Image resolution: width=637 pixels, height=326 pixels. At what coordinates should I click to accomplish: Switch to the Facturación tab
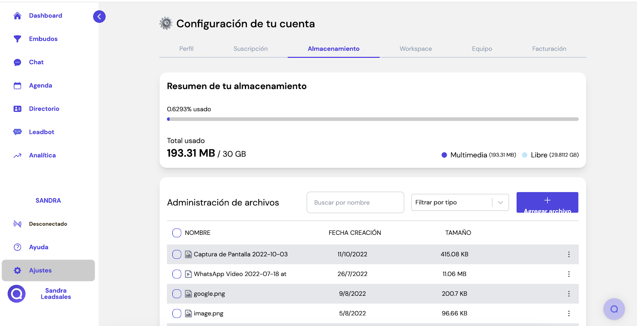tap(549, 49)
